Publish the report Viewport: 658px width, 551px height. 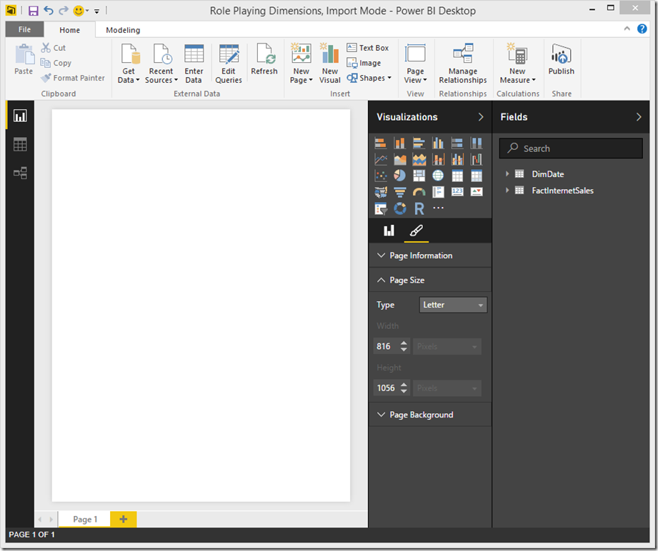pos(561,59)
